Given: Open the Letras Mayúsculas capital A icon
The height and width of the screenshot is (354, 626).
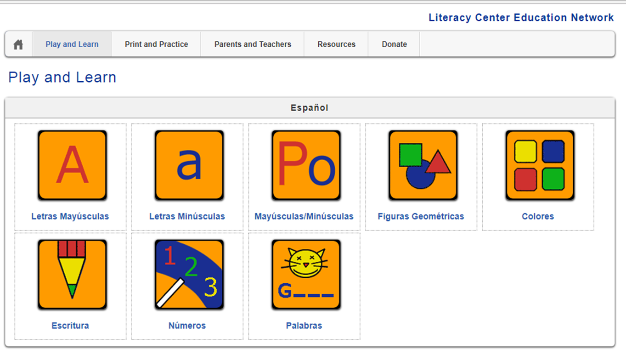Looking at the screenshot, I should (x=72, y=165).
